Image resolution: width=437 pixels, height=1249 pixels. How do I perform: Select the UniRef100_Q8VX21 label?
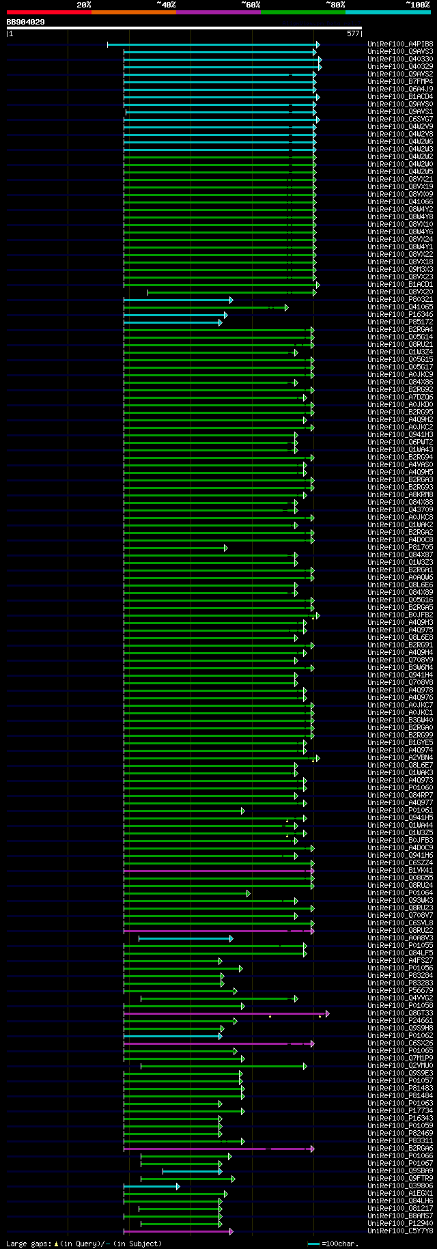400,180
